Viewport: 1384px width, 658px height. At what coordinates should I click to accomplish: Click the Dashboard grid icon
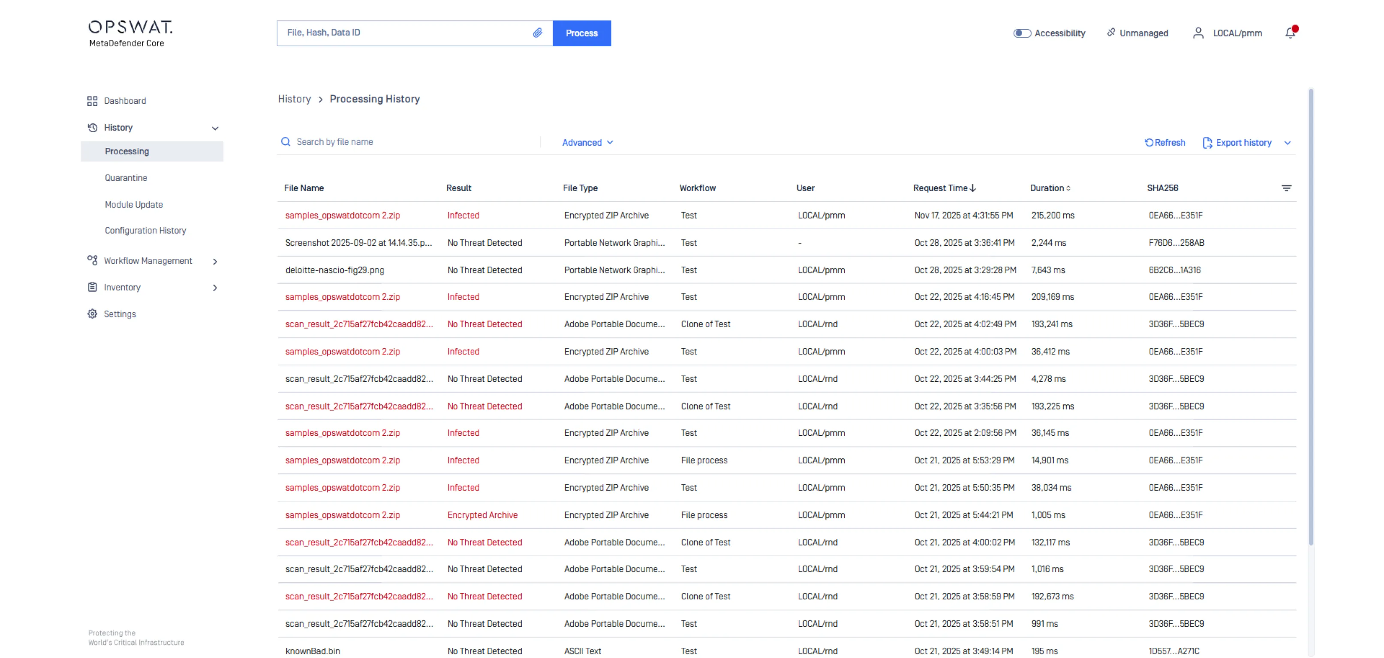pos(93,101)
